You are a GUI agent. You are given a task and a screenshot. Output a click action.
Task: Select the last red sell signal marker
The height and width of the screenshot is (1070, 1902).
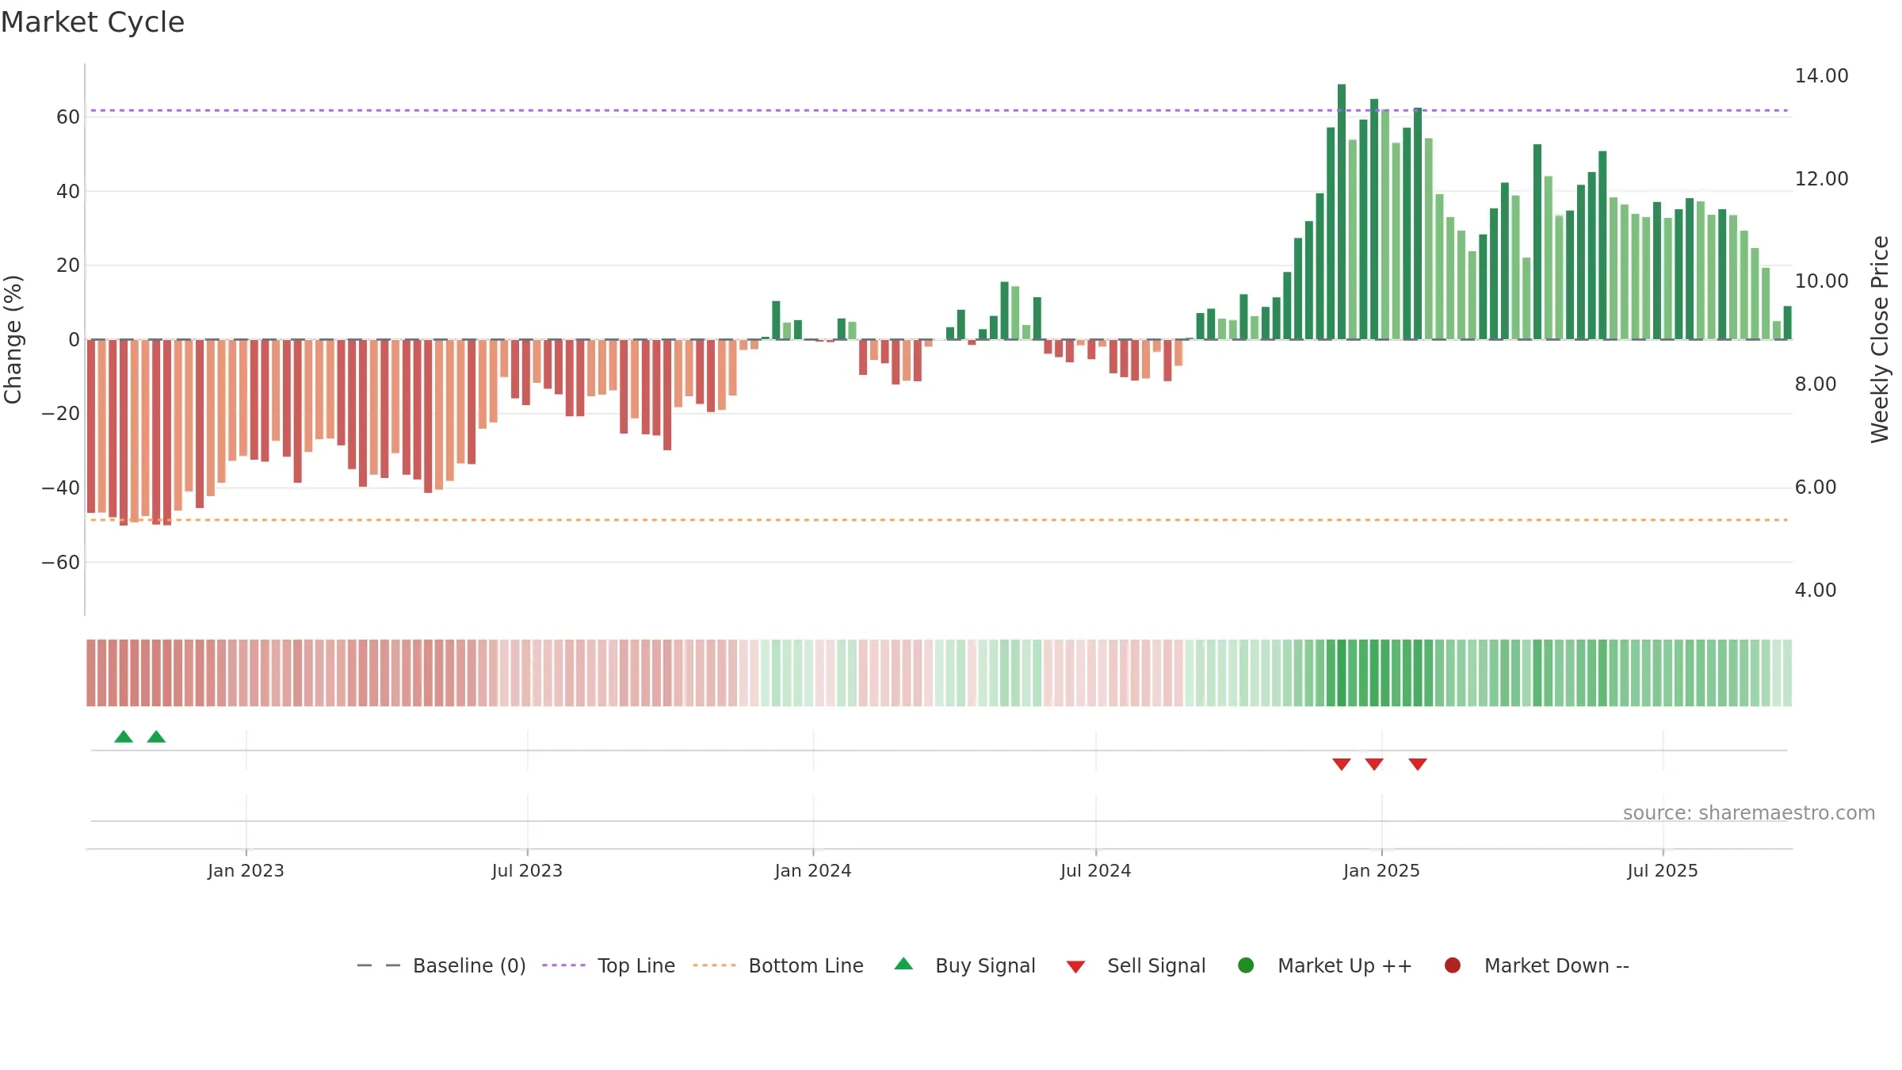click(x=1418, y=764)
